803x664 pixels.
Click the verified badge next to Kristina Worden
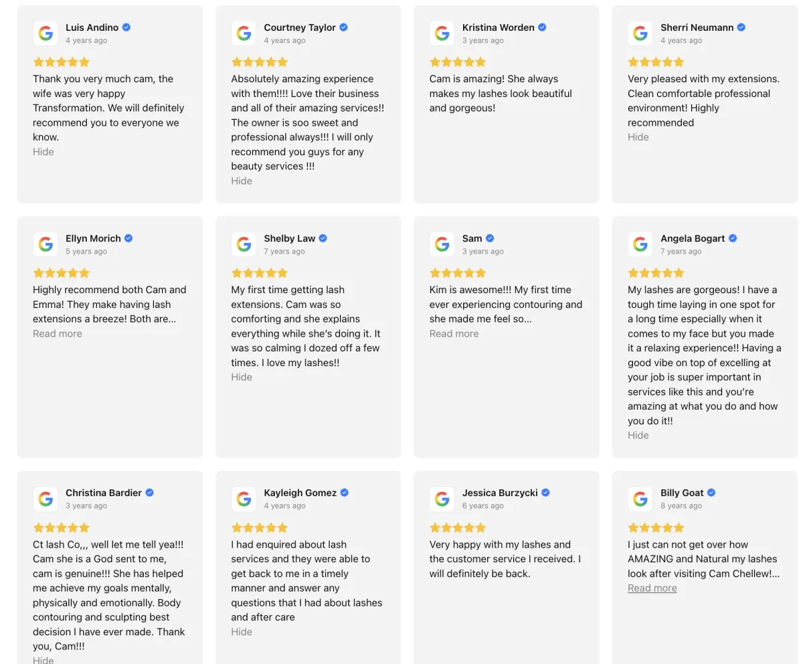pyautogui.click(x=542, y=27)
